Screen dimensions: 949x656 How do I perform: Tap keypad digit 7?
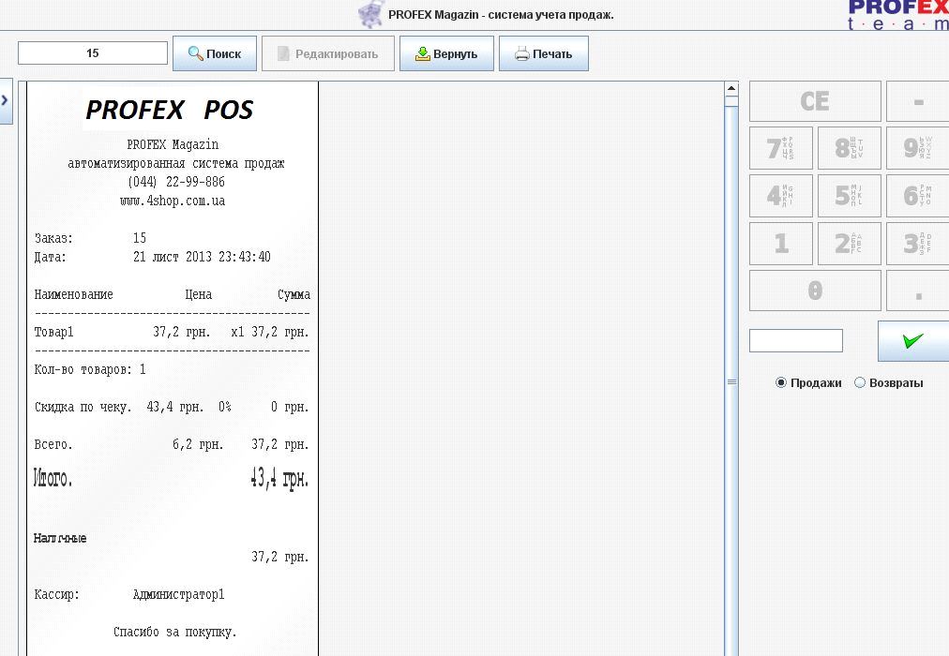pyautogui.click(x=781, y=147)
